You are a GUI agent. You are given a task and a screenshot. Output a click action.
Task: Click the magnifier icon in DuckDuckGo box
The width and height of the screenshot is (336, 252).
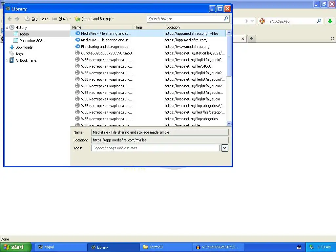click(x=319, y=21)
